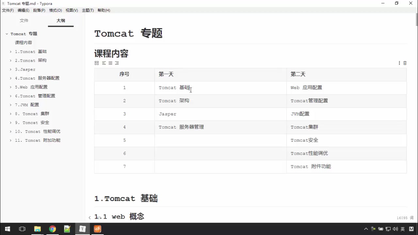Expand 6.Tomcat 管理配置 outline node
The height and width of the screenshot is (235, 418).
(11, 96)
